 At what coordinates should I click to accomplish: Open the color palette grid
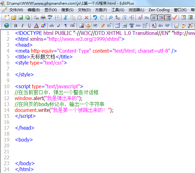(x=43, y=26)
